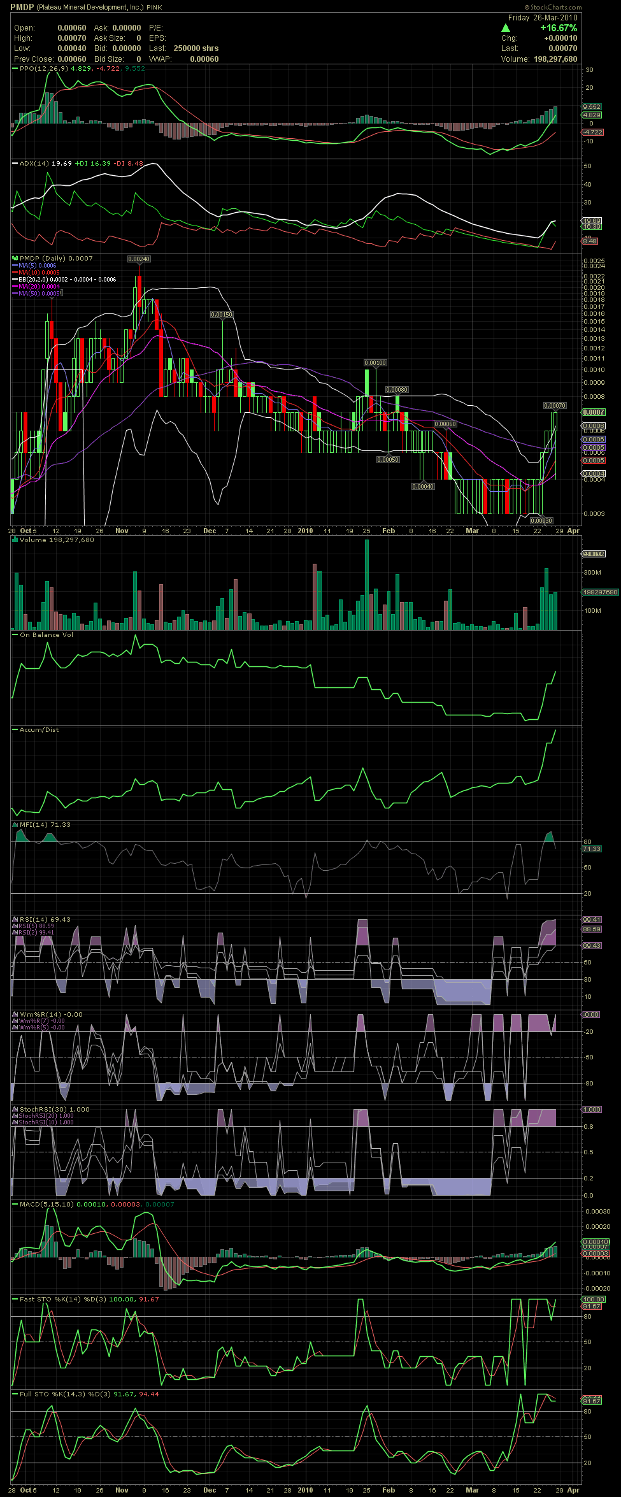This screenshot has width=621, height=1497.
Task: Click the 198297680 volume value tag
Action: click(x=599, y=592)
